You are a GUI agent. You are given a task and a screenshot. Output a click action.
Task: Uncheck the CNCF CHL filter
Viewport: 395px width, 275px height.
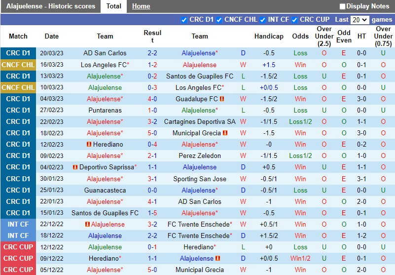pyautogui.click(x=219, y=20)
